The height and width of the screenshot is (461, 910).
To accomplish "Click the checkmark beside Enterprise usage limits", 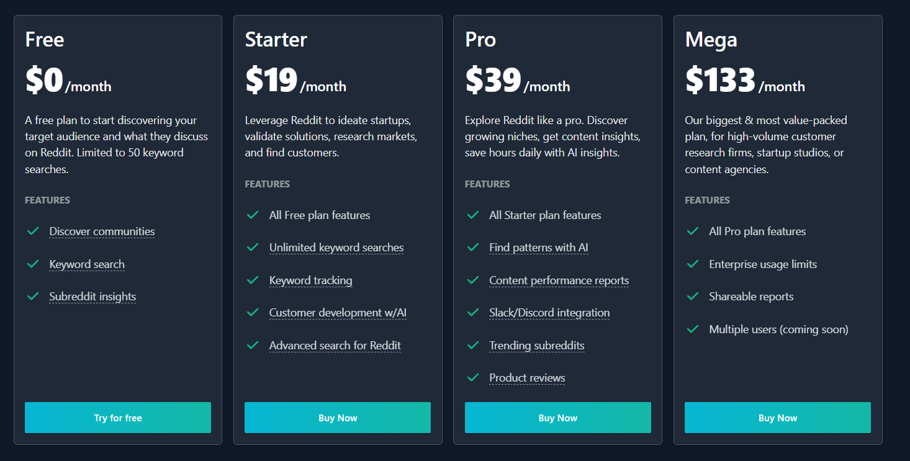I will point(693,264).
